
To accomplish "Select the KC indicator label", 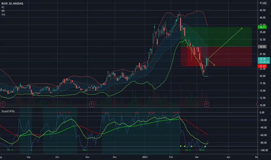I will [3, 7].
